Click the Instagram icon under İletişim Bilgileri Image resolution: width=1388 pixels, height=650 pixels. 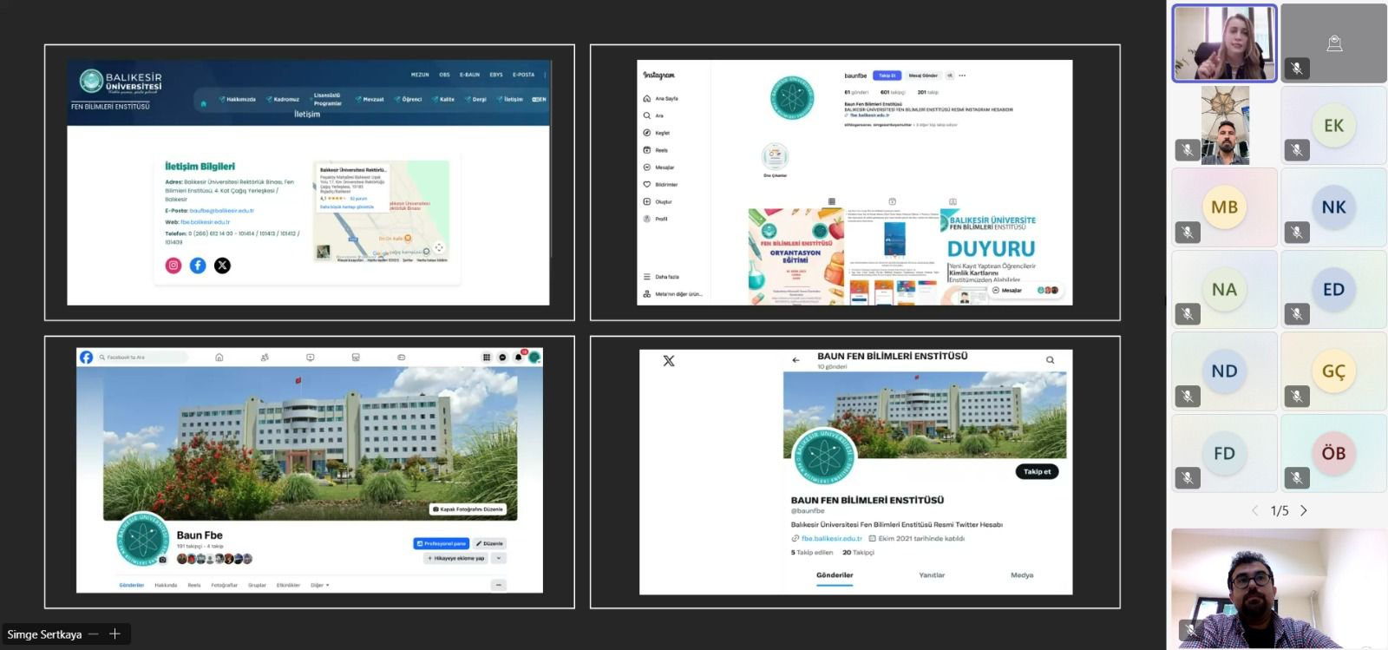[x=173, y=266]
